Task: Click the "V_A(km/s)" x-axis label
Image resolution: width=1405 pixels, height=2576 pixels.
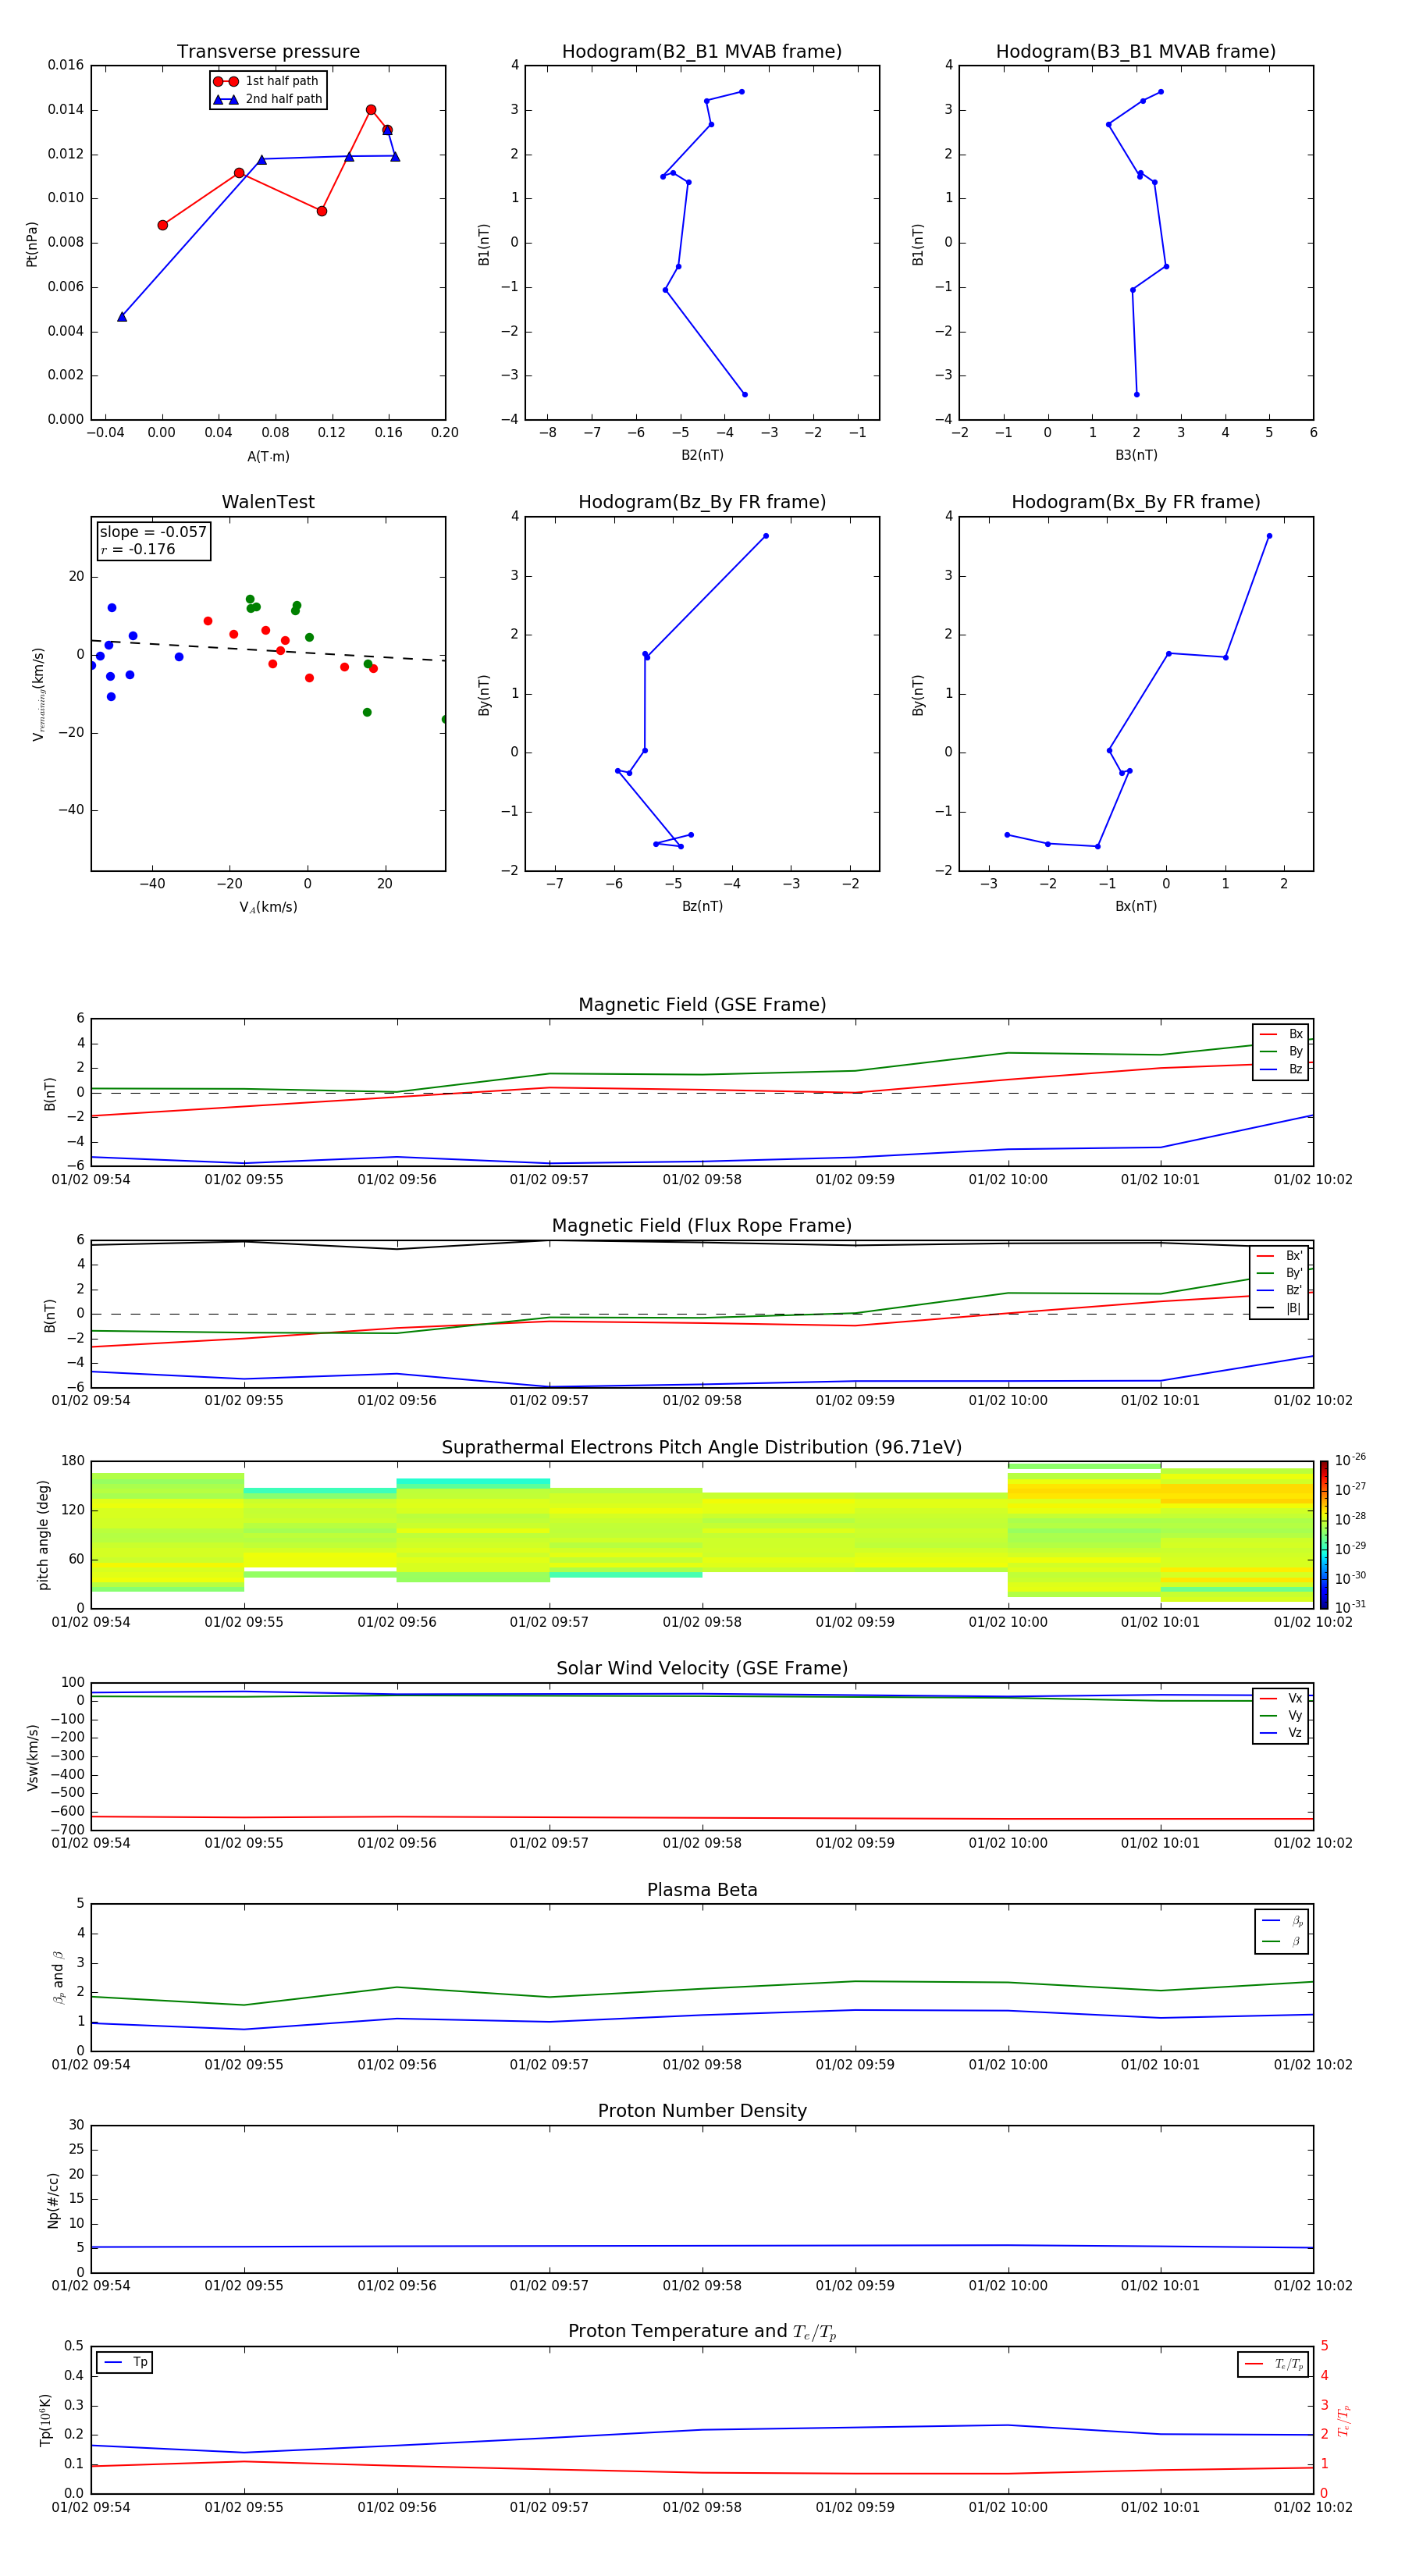Action: click(268, 907)
